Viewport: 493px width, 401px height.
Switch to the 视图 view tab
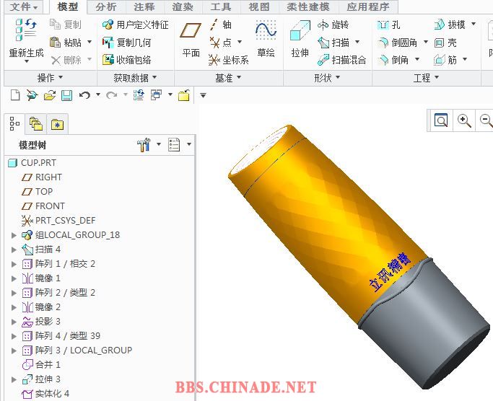[x=259, y=6]
